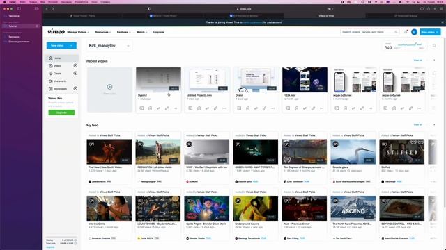Expand the sidebar New video dropdown arrow
This screenshot has width=446, height=250.
72,45
